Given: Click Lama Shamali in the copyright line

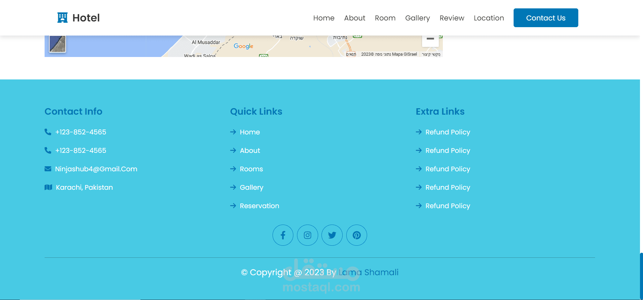Looking at the screenshot, I should click(x=368, y=272).
